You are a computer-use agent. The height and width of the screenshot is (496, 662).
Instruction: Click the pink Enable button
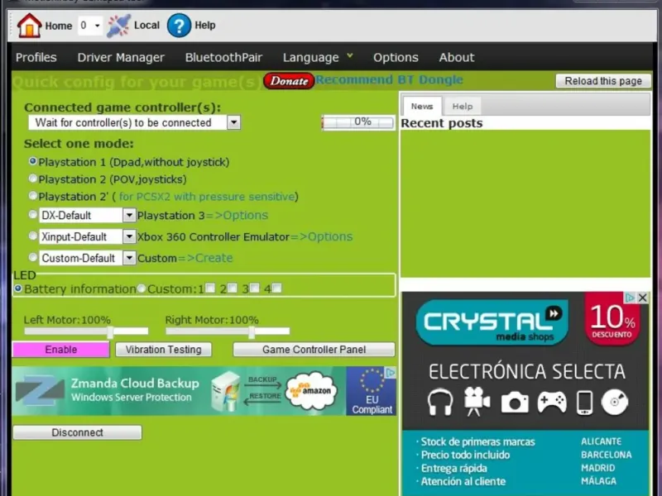tap(60, 350)
